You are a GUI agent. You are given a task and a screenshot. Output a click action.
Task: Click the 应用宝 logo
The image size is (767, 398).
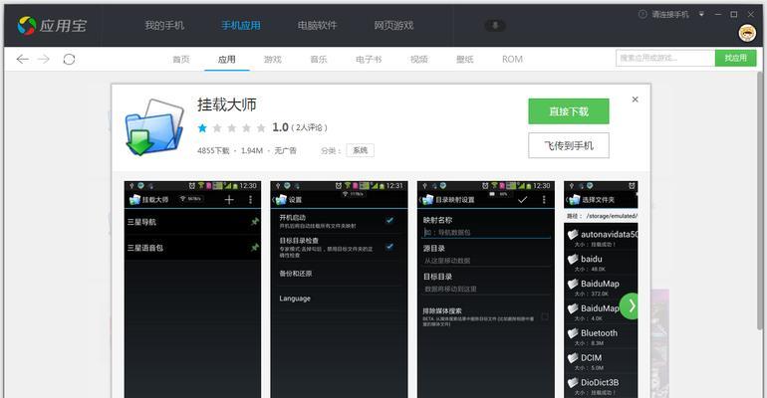pyautogui.click(x=52, y=26)
